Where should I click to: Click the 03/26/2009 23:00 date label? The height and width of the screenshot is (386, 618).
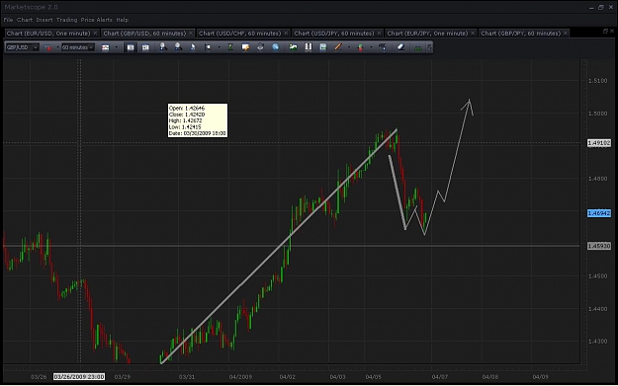79,376
